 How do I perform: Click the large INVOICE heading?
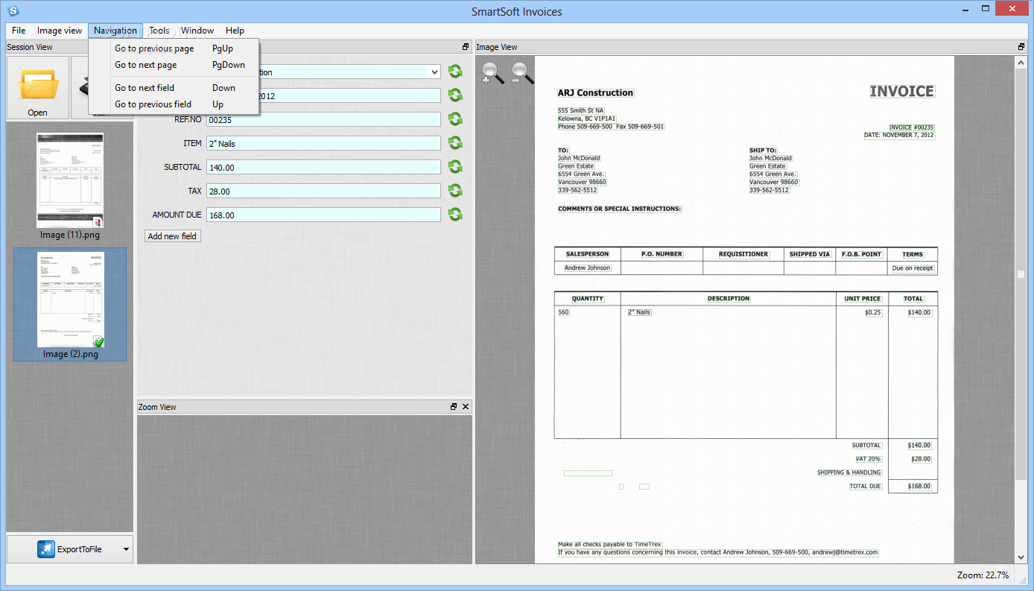(x=901, y=92)
